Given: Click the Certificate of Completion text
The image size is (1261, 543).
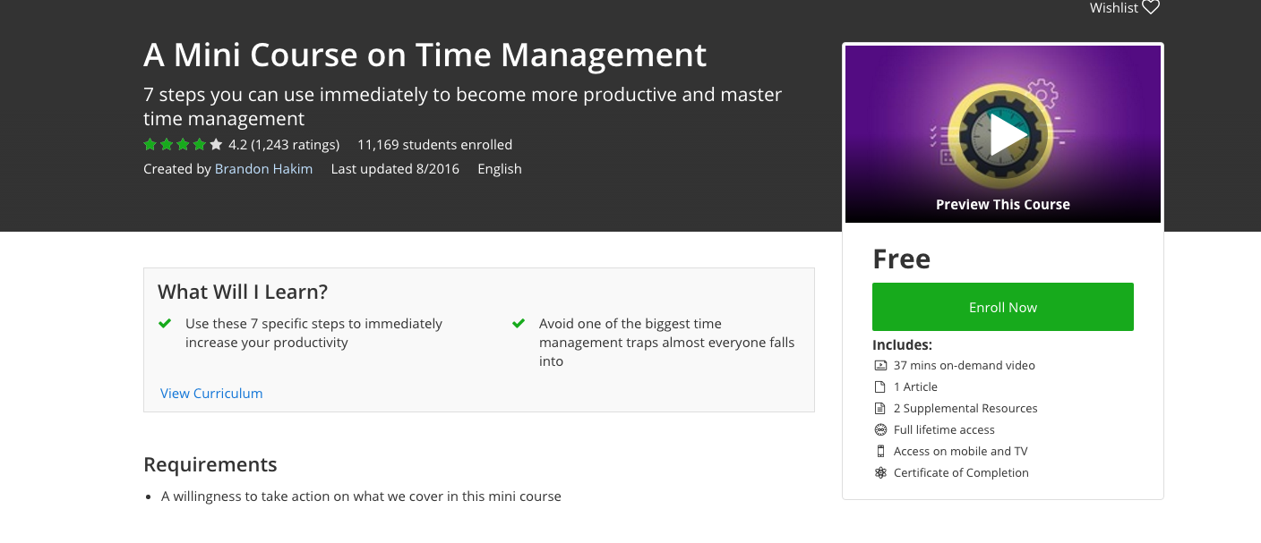Looking at the screenshot, I should (x=961, y=472).
